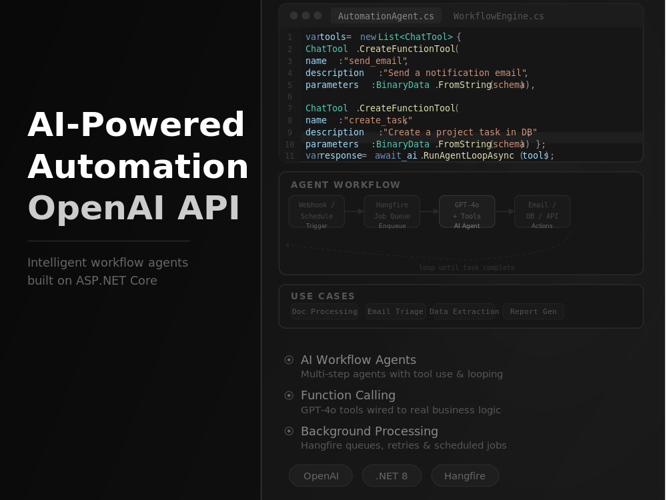667x500 pixels.
Task: Select the Doc Processing use case chip
Action: point(325,311)
